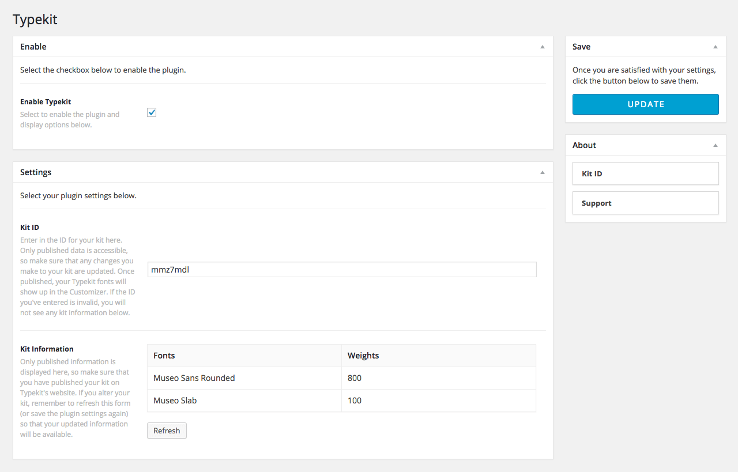Screen dimensions: 738x472
Task: Click the Enable Typekit label text
Action: coord(46,102)
